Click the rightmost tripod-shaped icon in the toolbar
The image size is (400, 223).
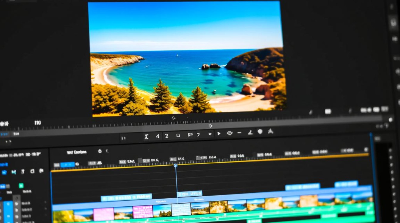click(270, 131)
